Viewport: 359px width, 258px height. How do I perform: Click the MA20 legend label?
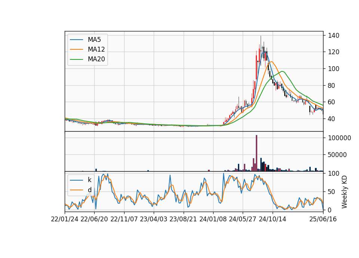96,59
